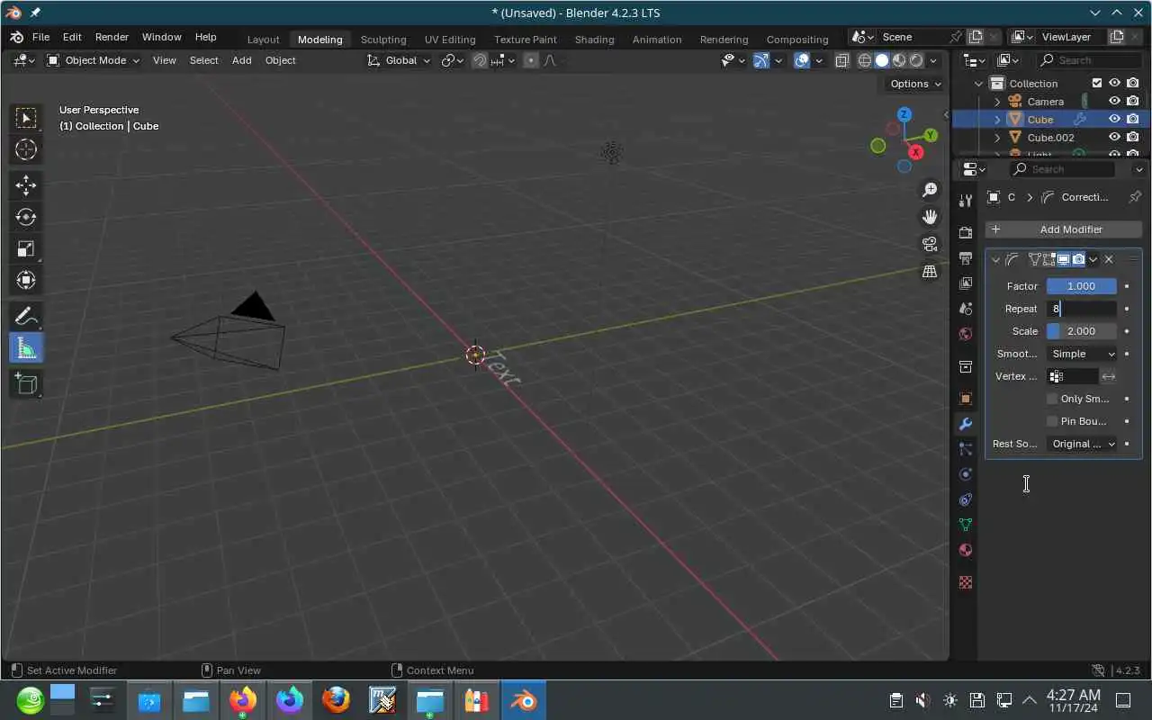Select the Measure tool
The width and height of the screenshot is (1152, 720).
click(x=26, y=348)
